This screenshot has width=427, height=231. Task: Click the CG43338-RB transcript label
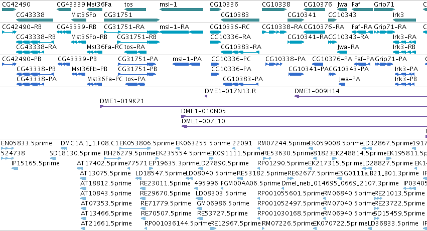36,37
